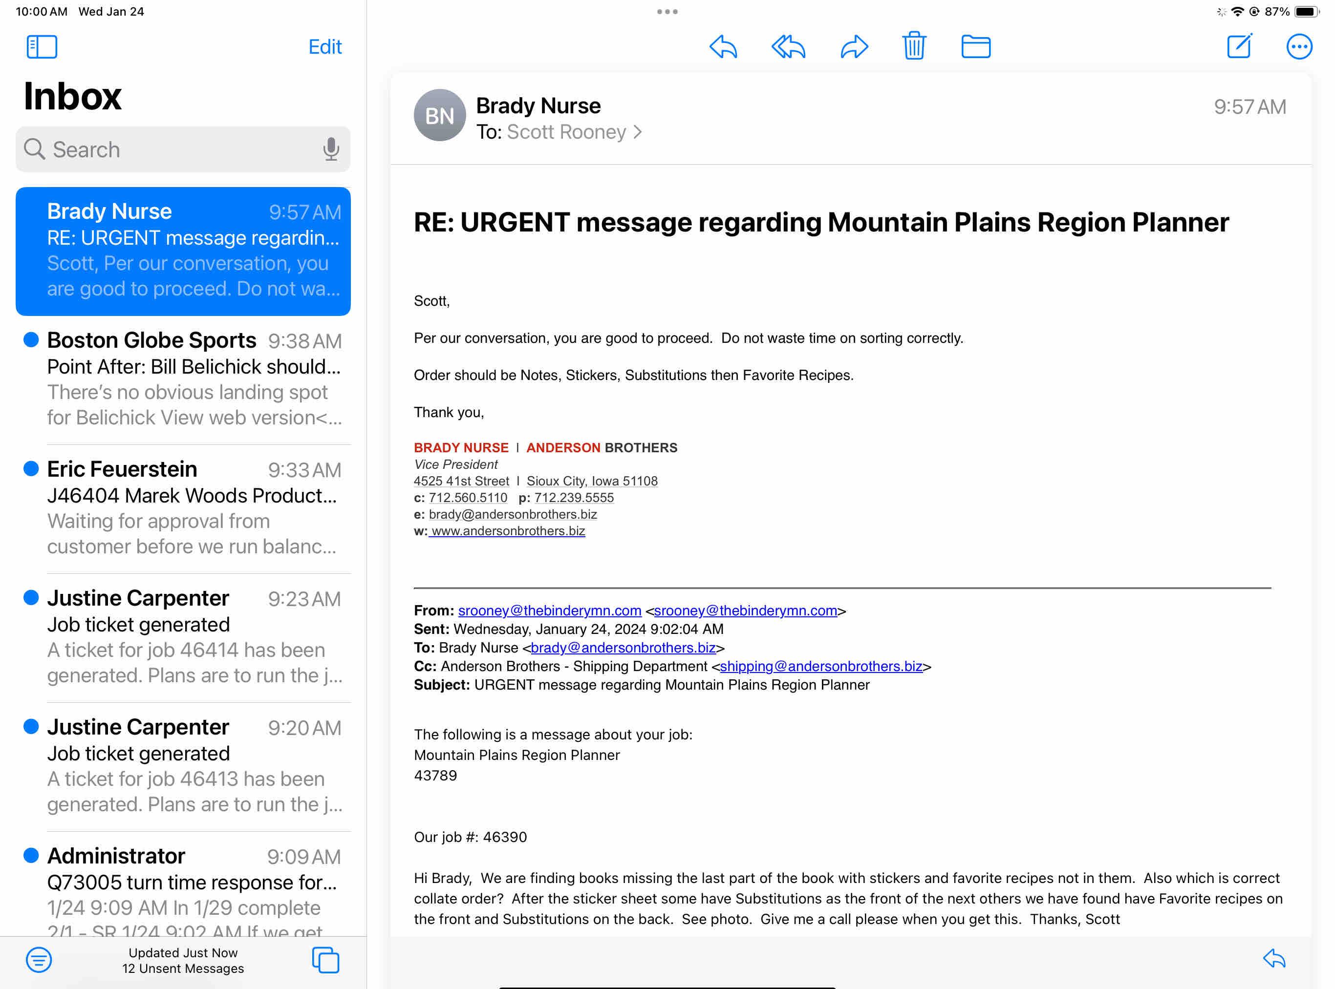Tap the Reply arrow in top toolbar
Viewport: 1335px width, 989px height.
click(723, 47)
